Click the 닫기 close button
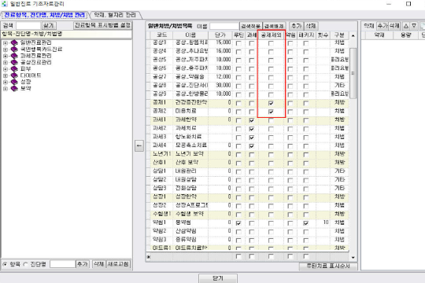The height and width of the screenshot is (283, 425). 218,278
